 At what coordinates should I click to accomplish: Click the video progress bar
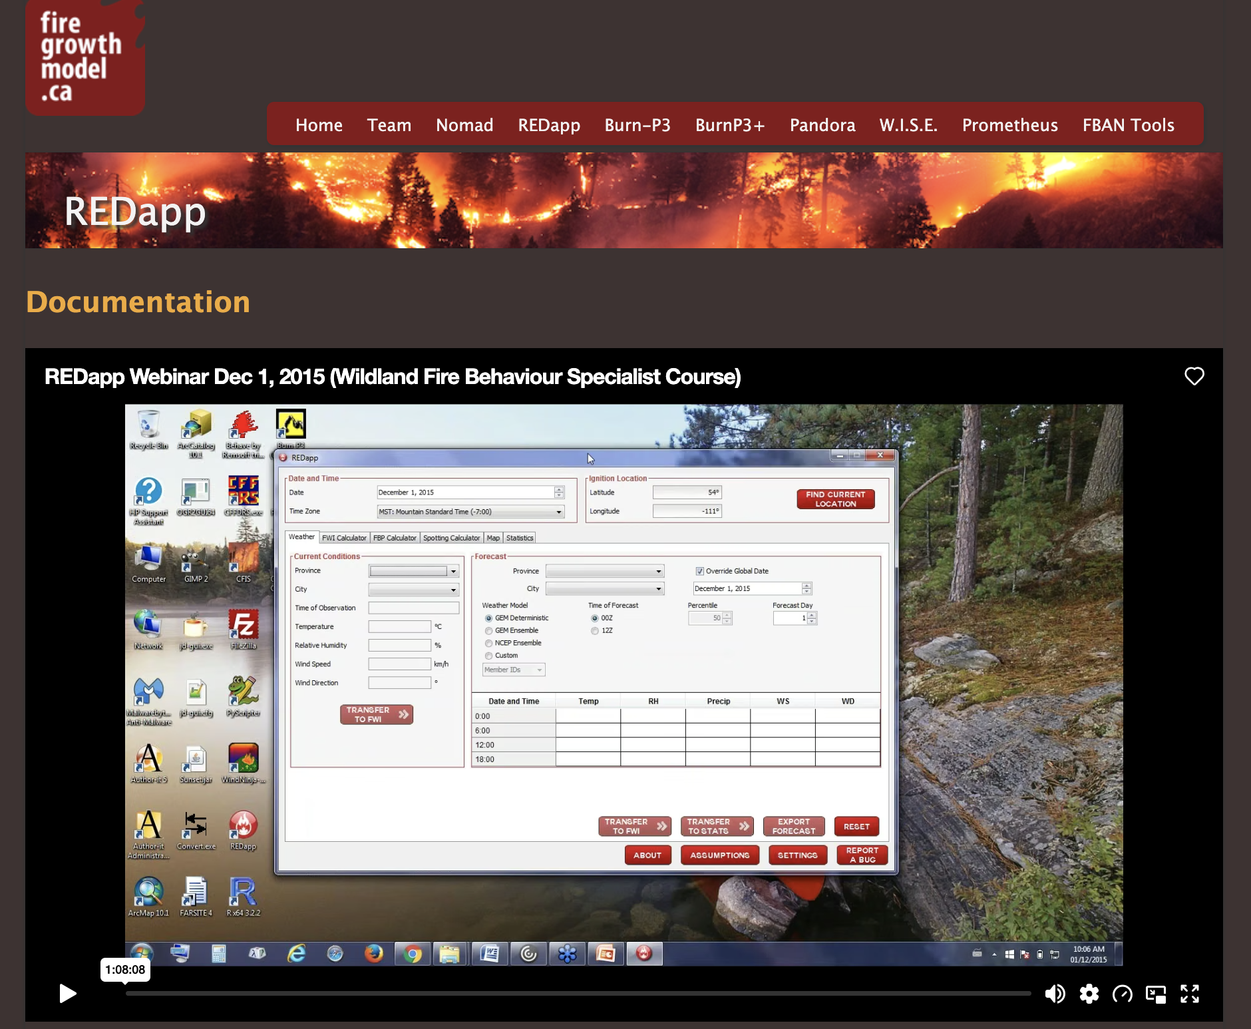click(578, 994)
